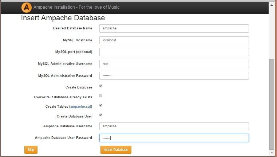Focus the Ampache Database User Password field
Screen dimensions: 277x157
174,138
